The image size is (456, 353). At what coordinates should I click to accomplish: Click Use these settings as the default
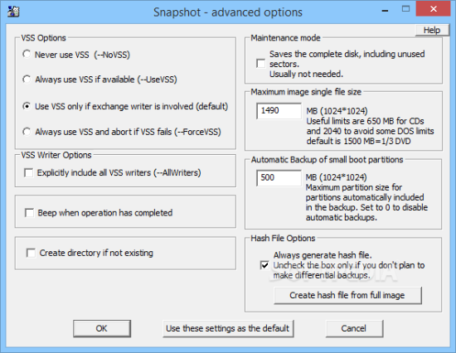tap(228, 329)
